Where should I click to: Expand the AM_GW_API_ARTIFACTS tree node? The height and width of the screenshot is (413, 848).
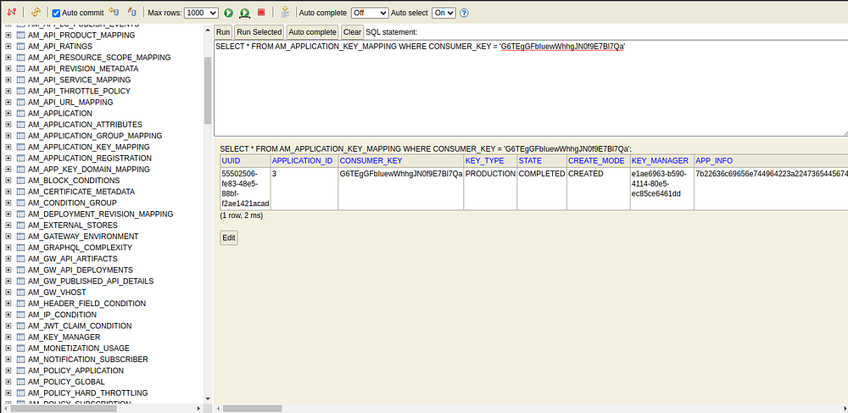tap(8, 259)
